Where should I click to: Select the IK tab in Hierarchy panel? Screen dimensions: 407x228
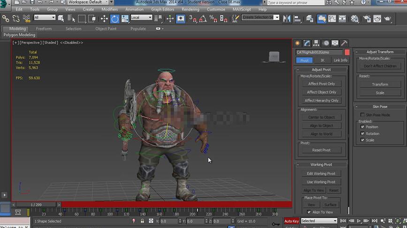[x=322, y=60]
